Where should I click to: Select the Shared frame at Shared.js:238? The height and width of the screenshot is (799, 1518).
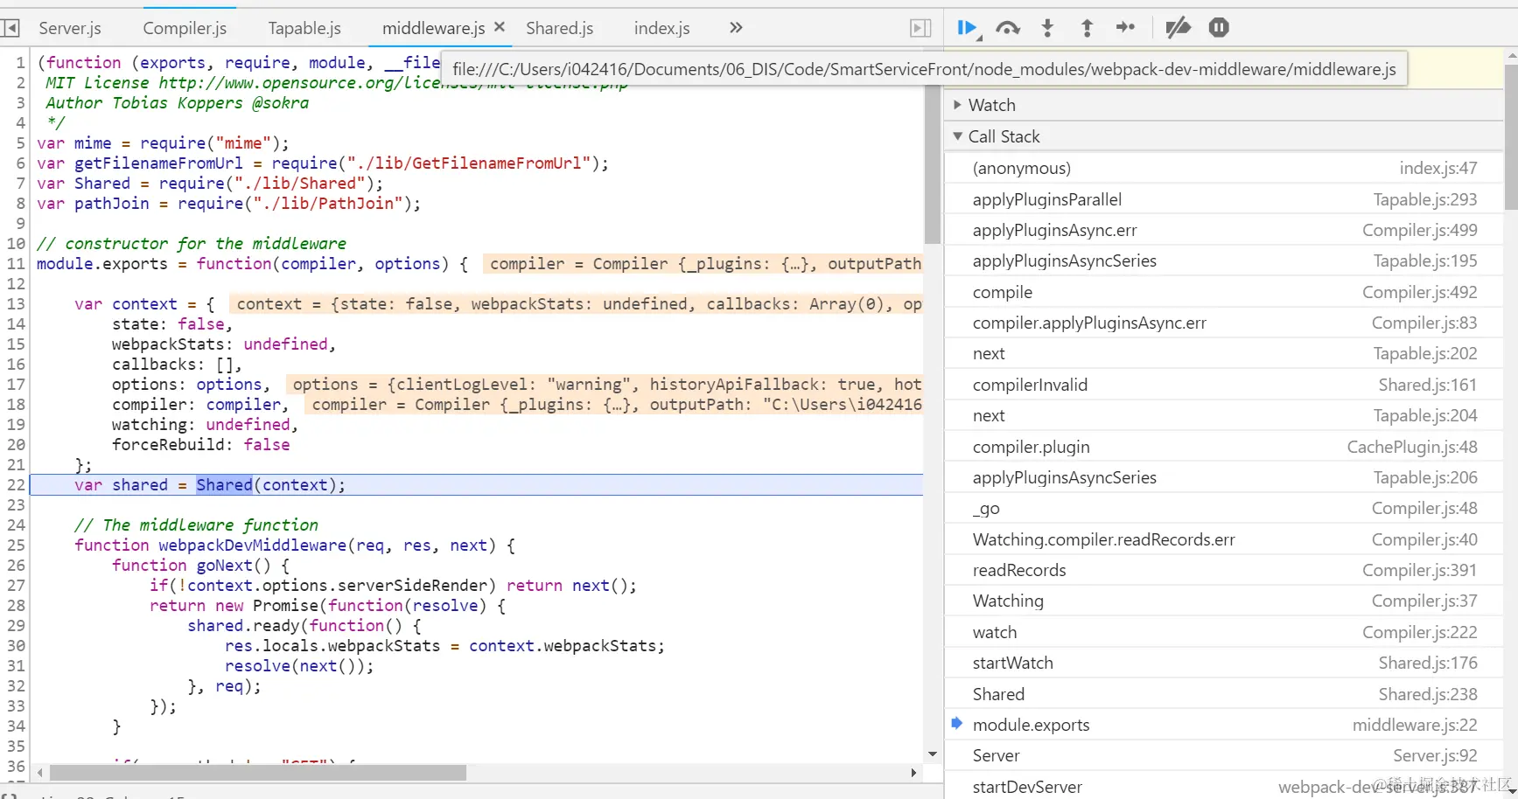(x=1224, y=694)
